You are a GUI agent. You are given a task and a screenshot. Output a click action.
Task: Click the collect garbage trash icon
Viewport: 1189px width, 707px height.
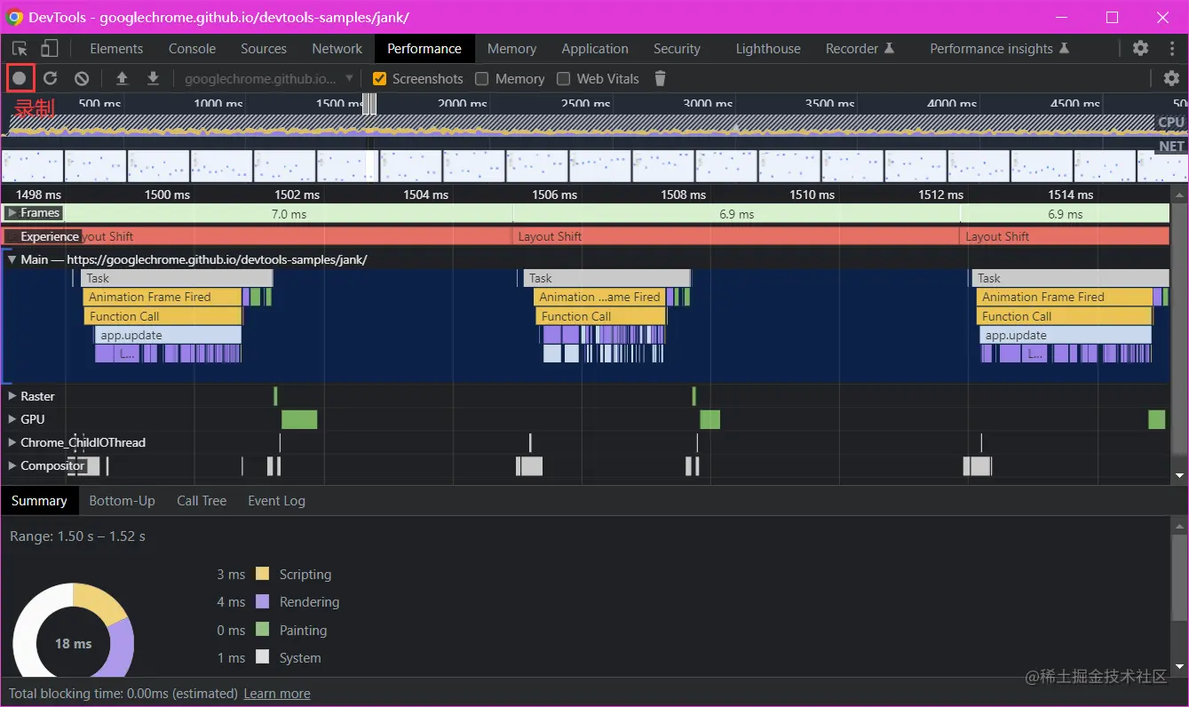coord(660,78)
